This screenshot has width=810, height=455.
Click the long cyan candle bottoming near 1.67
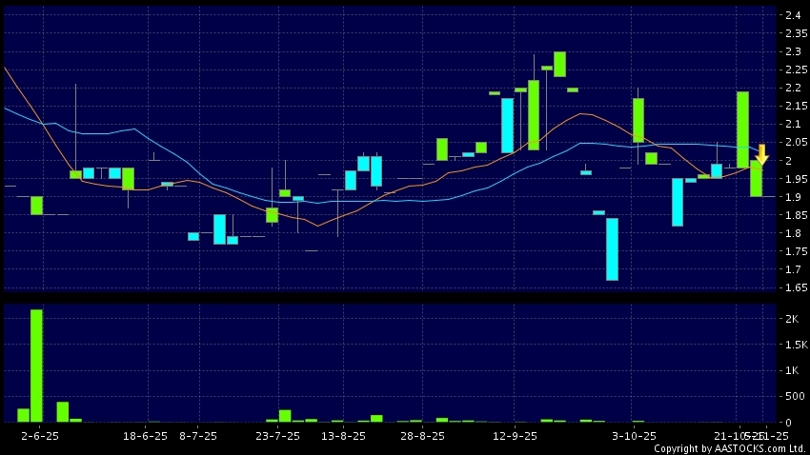pyautogui.click(x=612, y=249)
